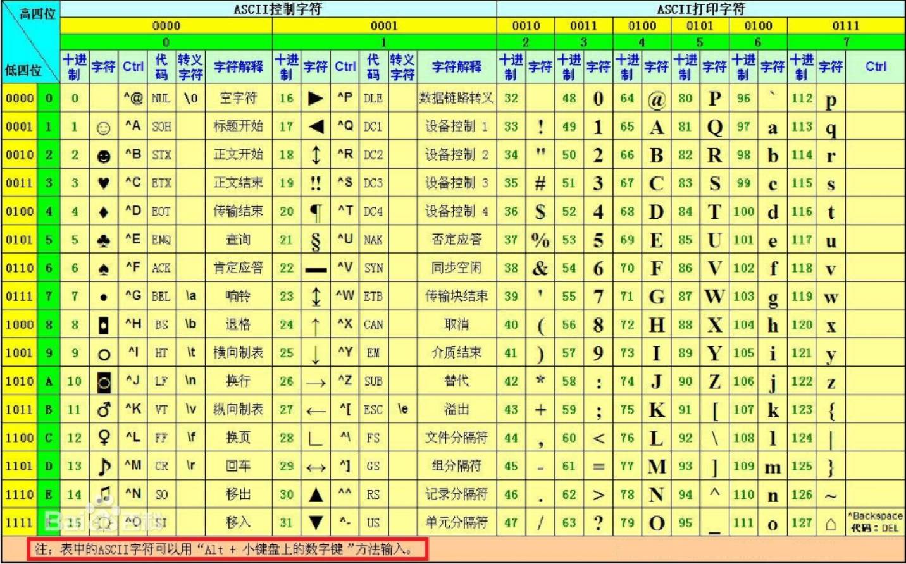Click the male sign for decimal 11
The height and width of the screenshot is (564, 906).
coord(104,410)
